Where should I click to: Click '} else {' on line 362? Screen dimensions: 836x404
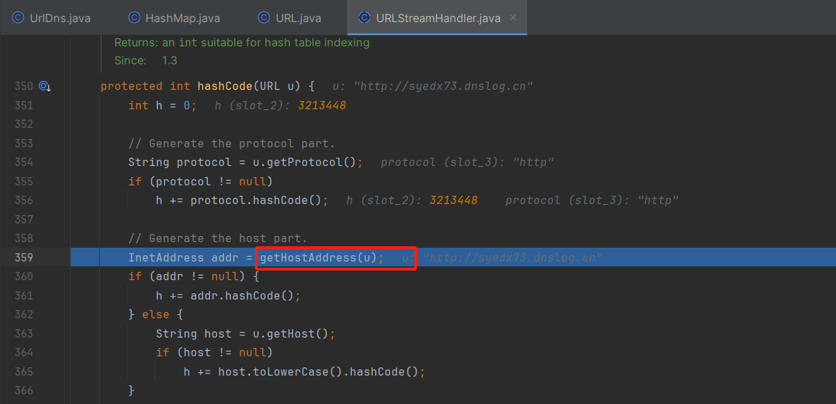(x=155, y=314)
